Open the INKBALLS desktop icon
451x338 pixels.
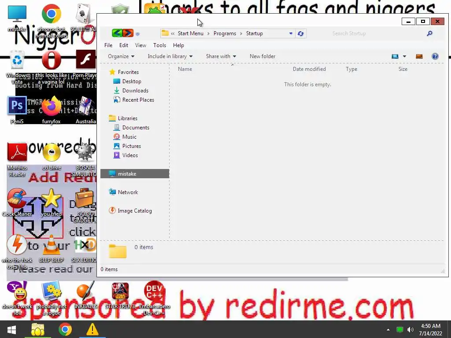(x=85, y=291)
